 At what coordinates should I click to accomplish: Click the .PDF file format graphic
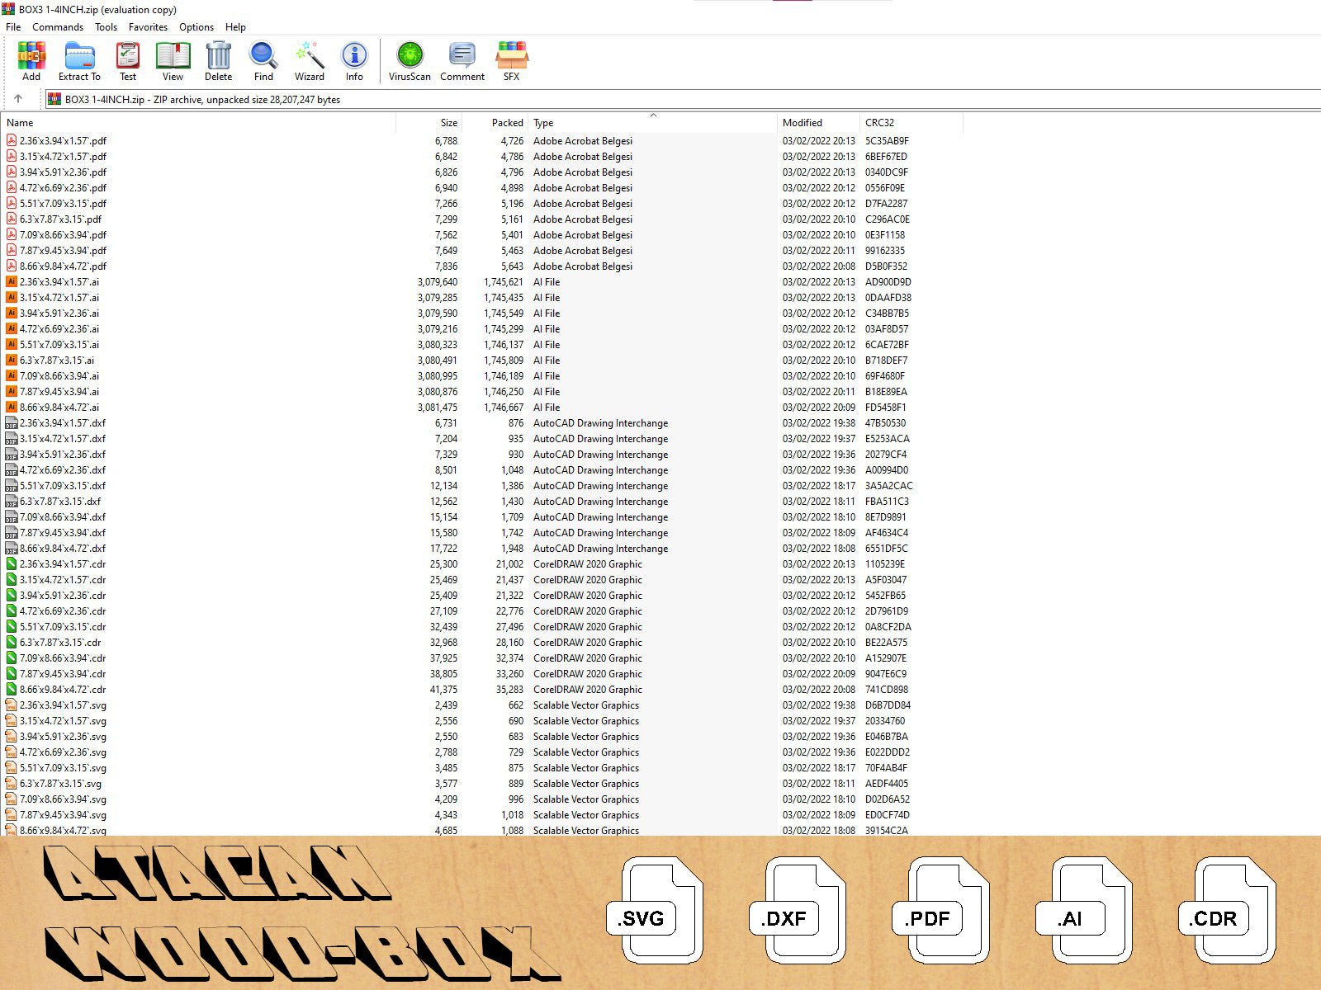click(941, 910)
